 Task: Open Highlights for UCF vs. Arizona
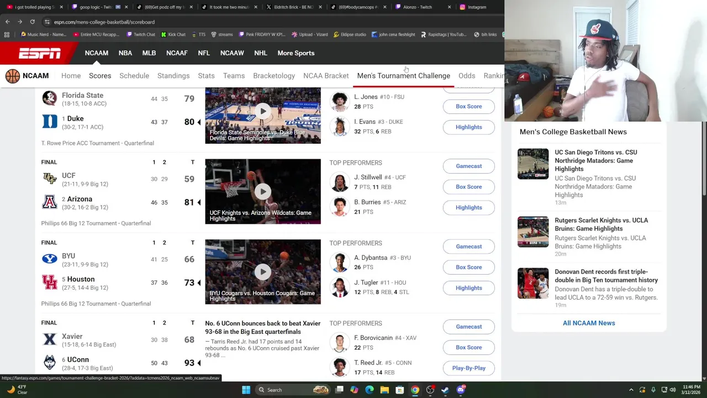[469, 207]
